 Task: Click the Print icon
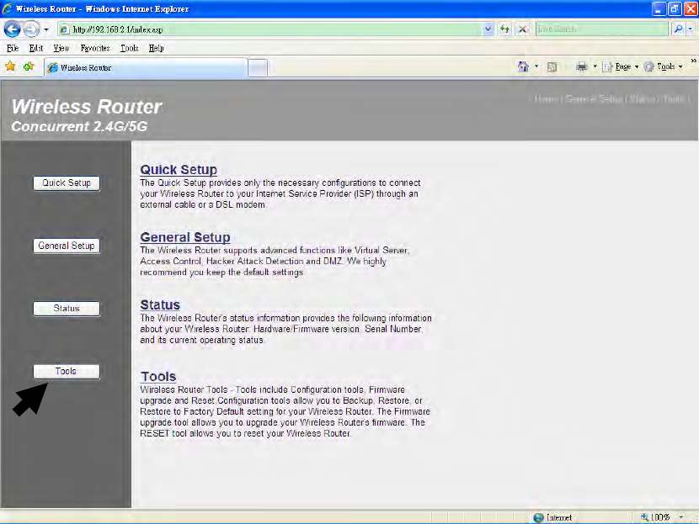(x=582, y=66)
